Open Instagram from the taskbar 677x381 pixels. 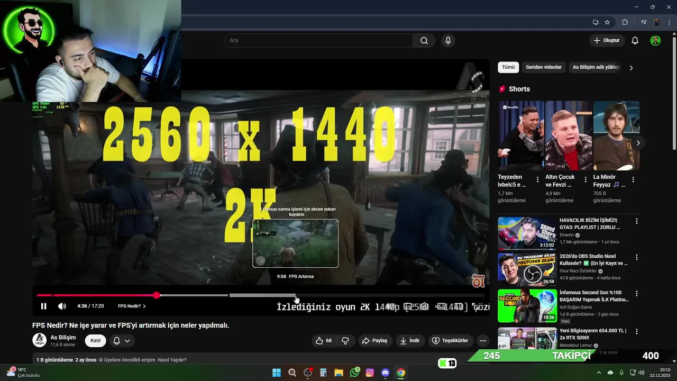pos(370,373)
